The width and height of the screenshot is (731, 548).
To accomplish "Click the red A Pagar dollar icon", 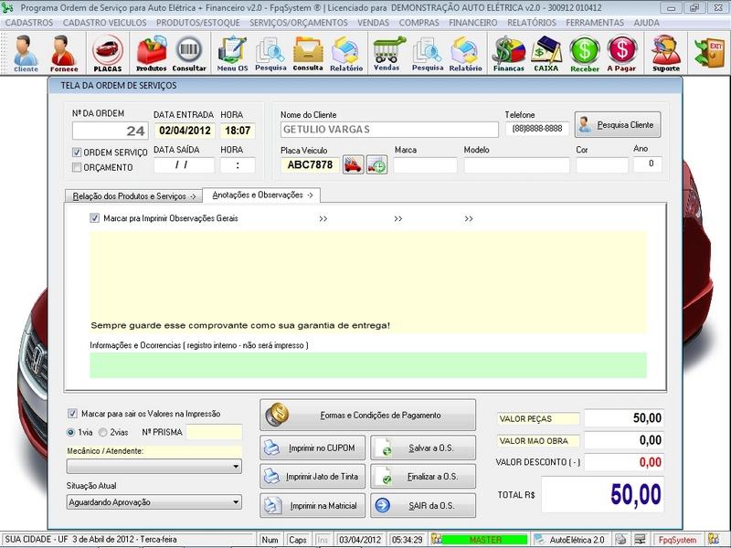I will tap(621, 53).
